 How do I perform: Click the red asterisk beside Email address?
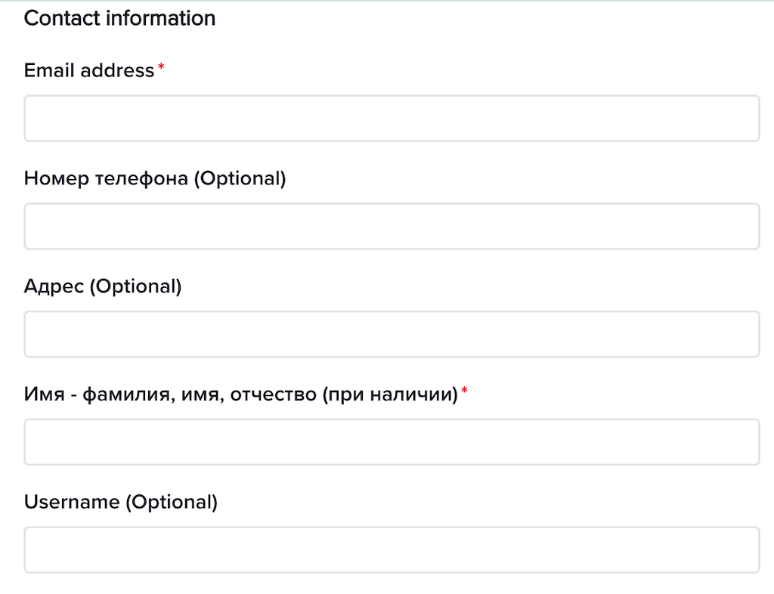tap(161, 69)
